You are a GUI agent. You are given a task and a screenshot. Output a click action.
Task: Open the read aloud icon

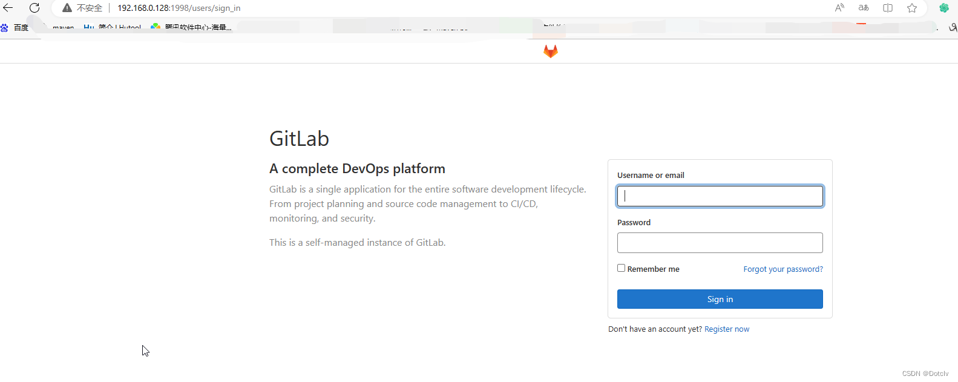click(839, 8)
